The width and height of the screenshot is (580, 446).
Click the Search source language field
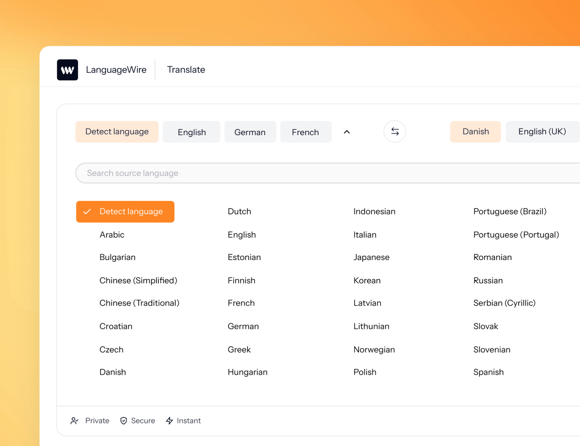223,173
